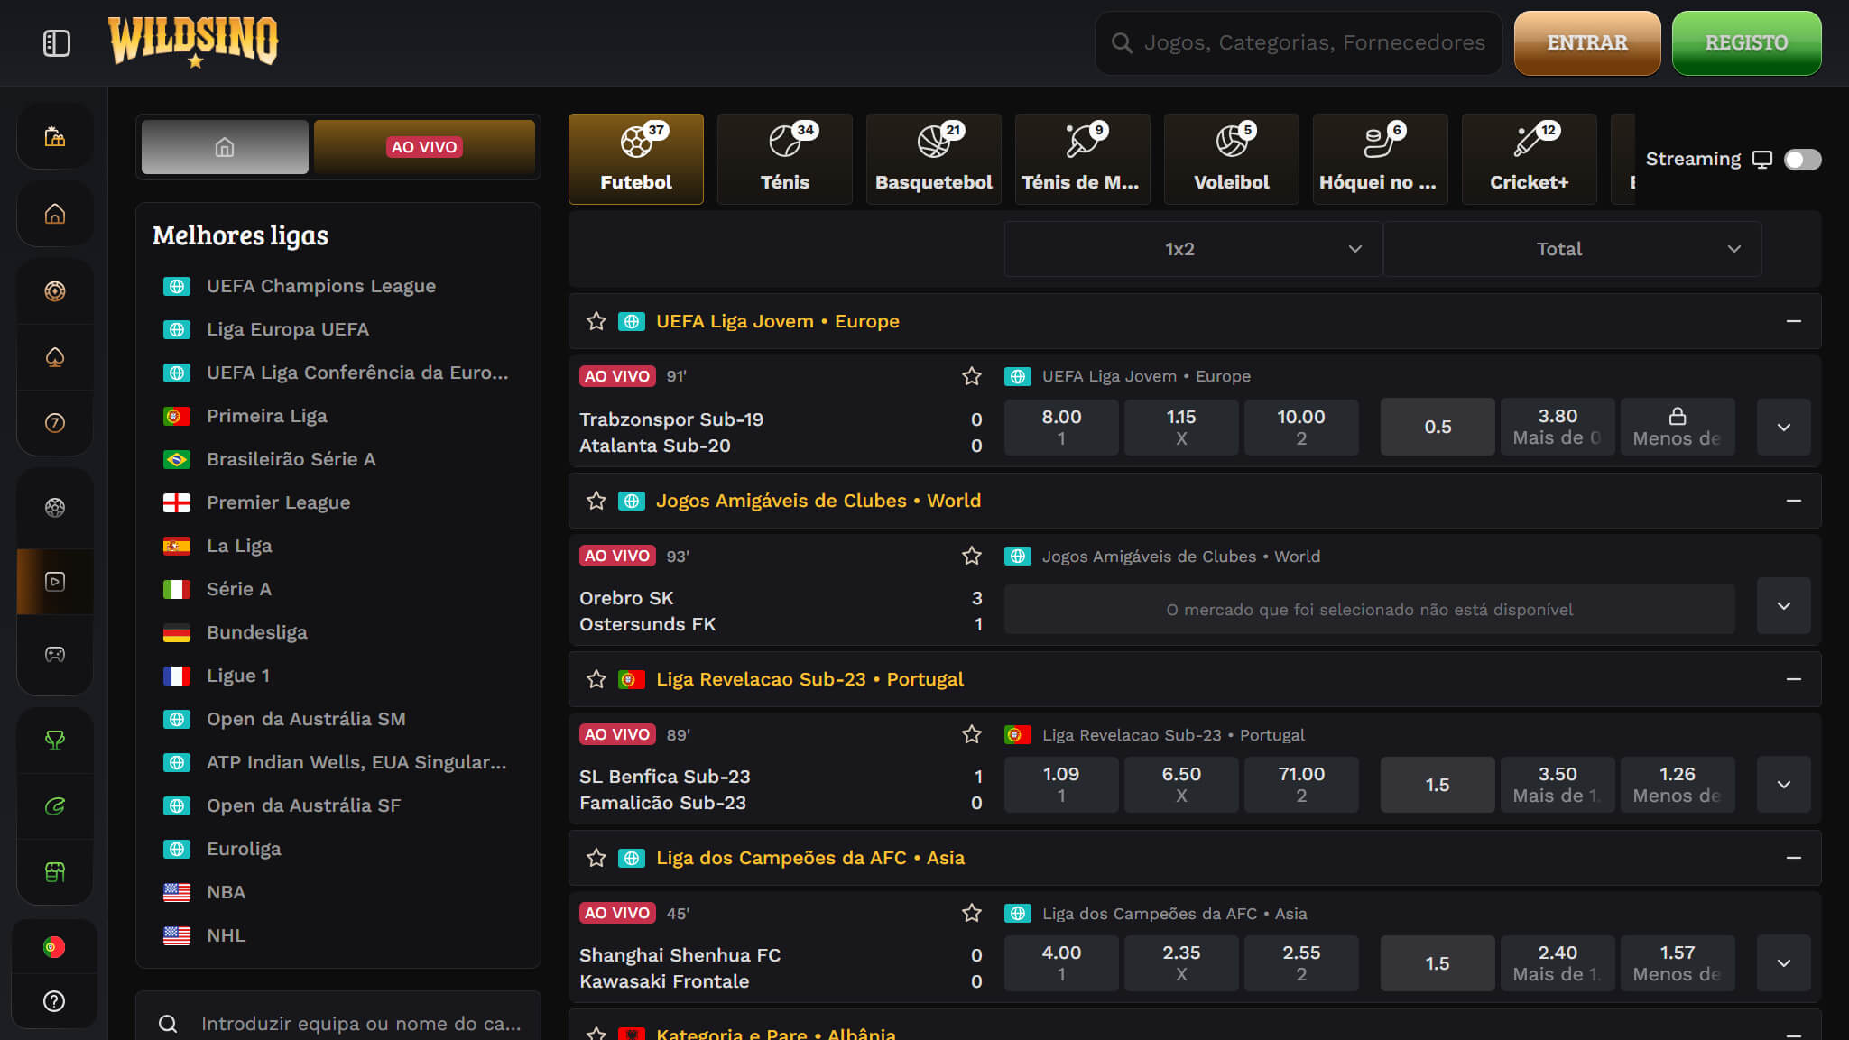Open the promotions gift icon in sidebar

coord(54,136)
